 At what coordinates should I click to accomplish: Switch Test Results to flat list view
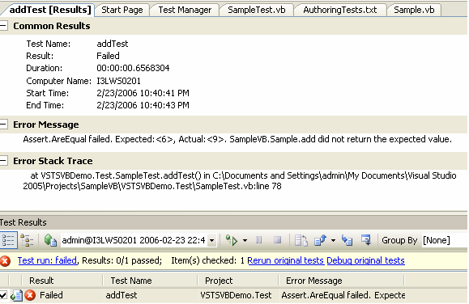pyautogui.click(x=8, y=240)
